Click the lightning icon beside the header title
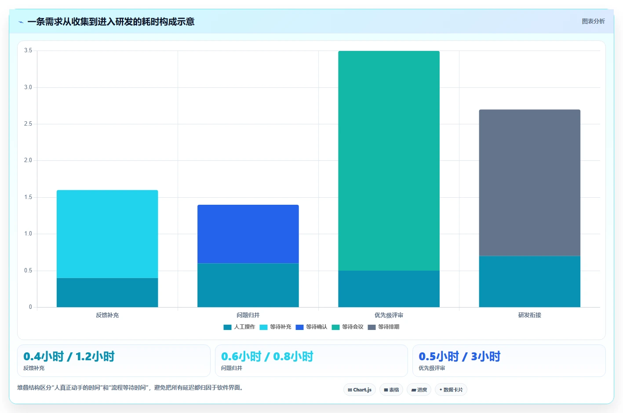Image resolution: width=623 pixels, height=413 pixels. tap(21, 22)
